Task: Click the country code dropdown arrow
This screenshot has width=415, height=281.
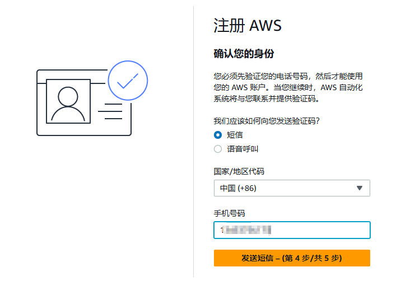Action: coord(360,188)
